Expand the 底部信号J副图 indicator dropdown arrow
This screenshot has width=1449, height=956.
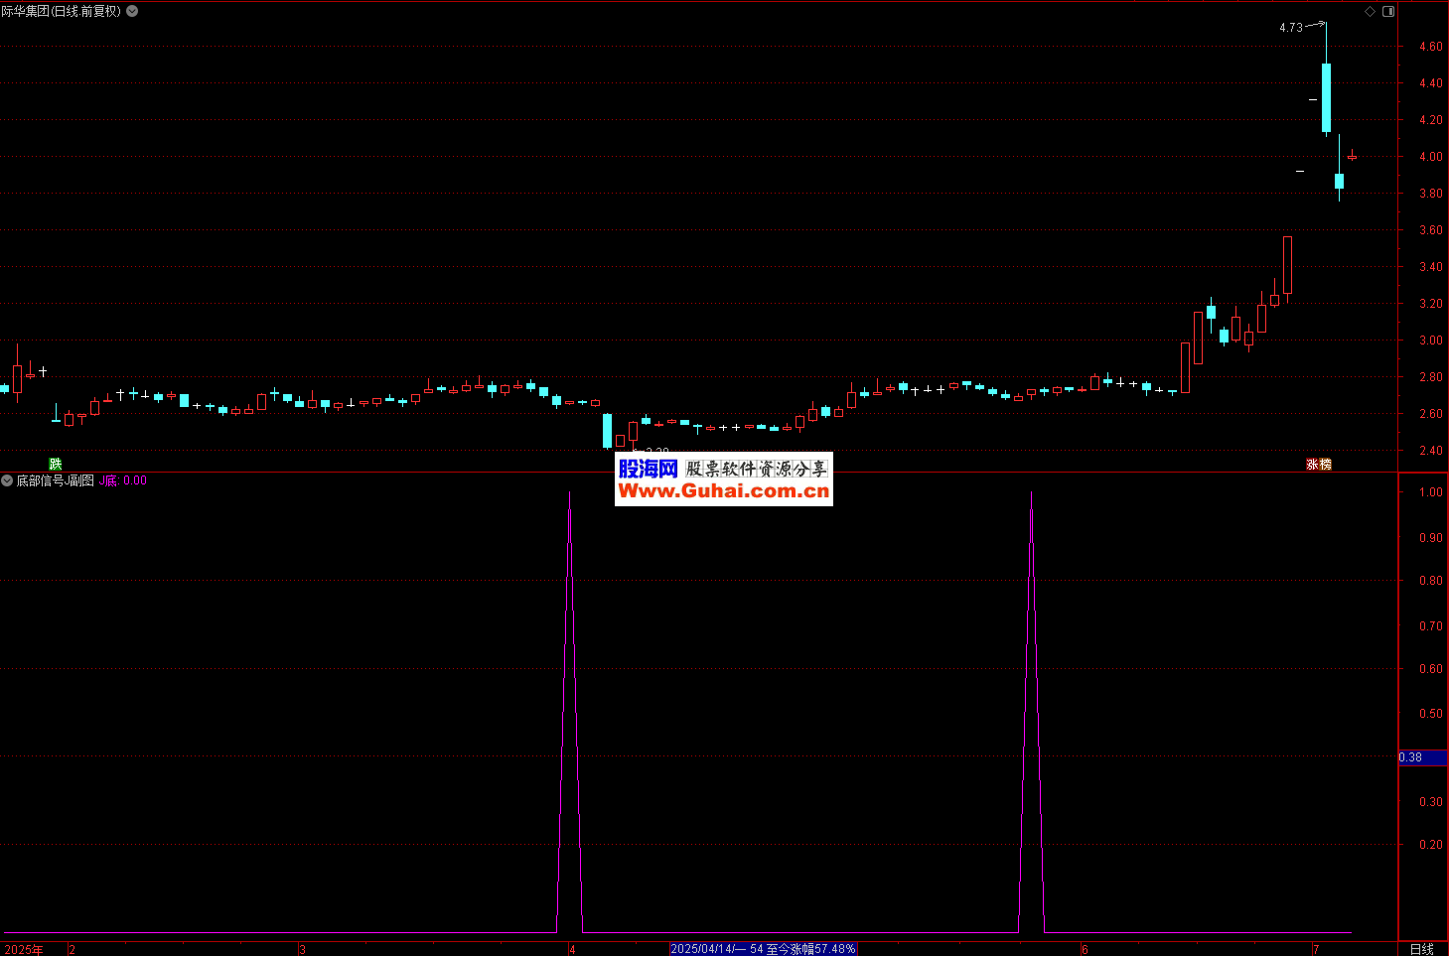click(7, 480)
